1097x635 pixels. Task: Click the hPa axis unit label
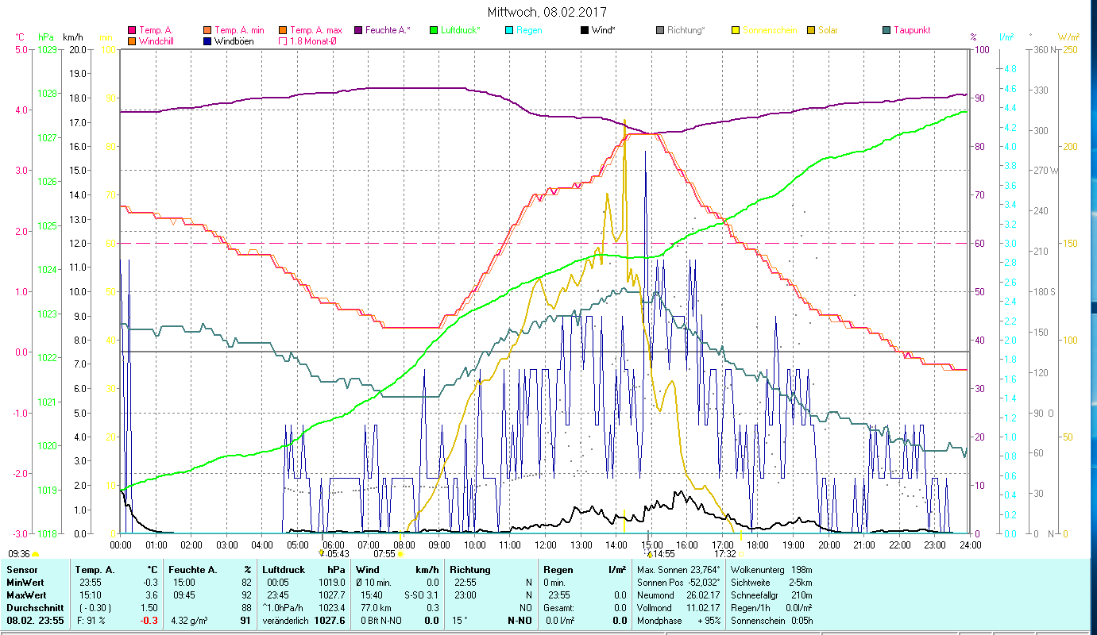coord(46,37)
